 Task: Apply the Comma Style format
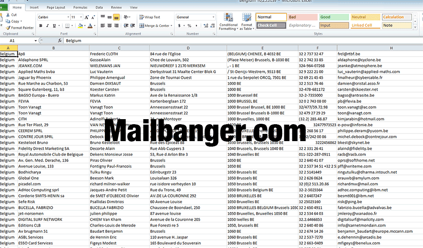(x=196, y=26)
